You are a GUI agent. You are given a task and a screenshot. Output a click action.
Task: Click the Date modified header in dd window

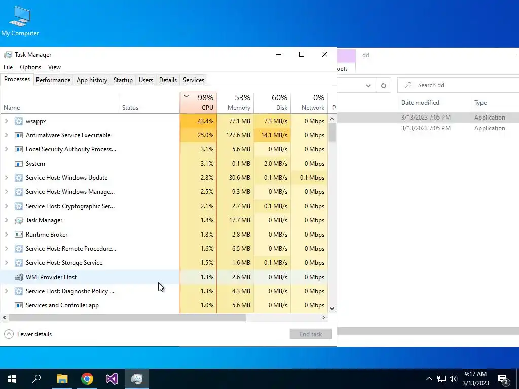point(420,103)
